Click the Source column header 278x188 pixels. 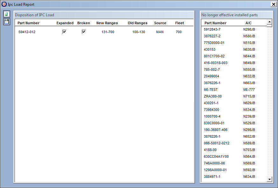pyautogui.click(x=160, y=23)
